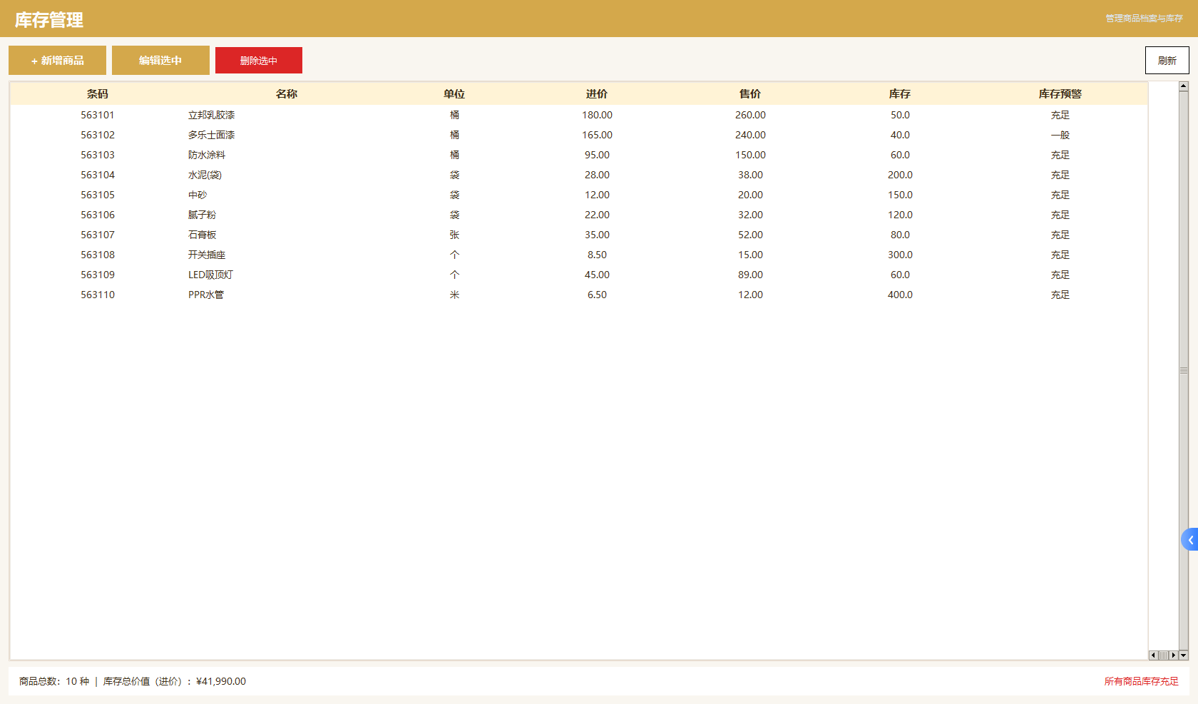Viewport: 1198px width, 704px height.
Task: Select the 防水涂料 row
Action: coord(579,155)
